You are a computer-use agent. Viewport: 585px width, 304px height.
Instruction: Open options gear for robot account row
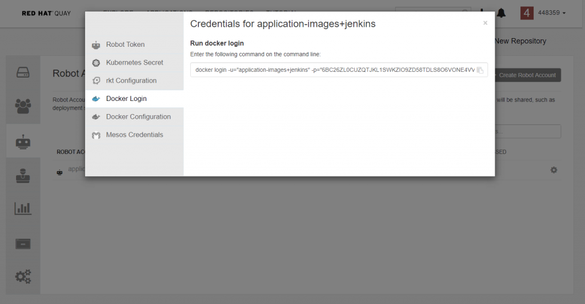tap(554, 170)
